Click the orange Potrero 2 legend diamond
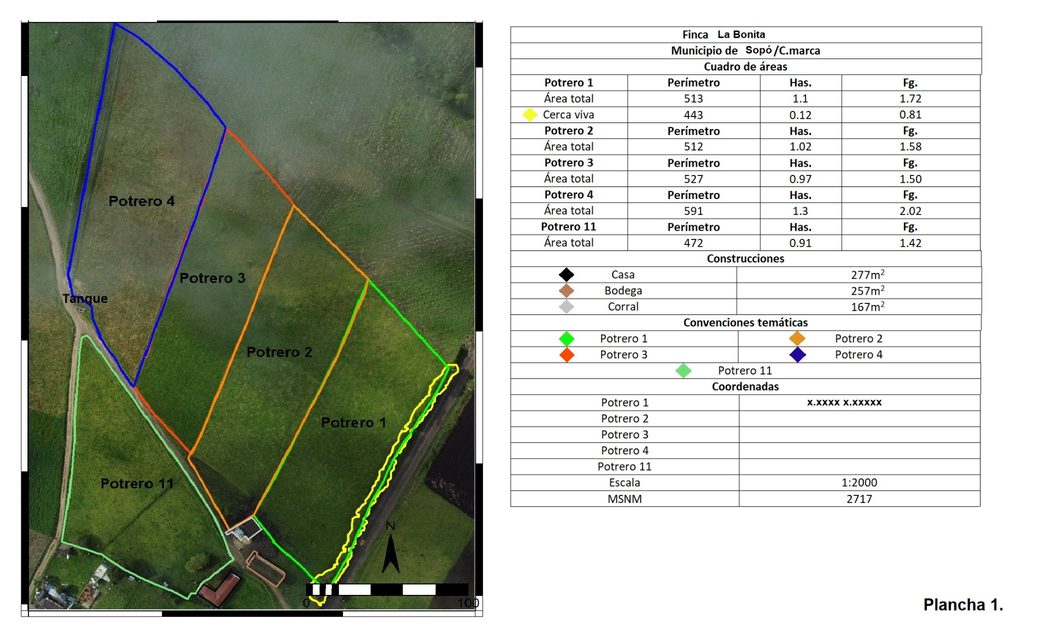The width and height of the screenshot is (1050, 637). click(797, 338)
